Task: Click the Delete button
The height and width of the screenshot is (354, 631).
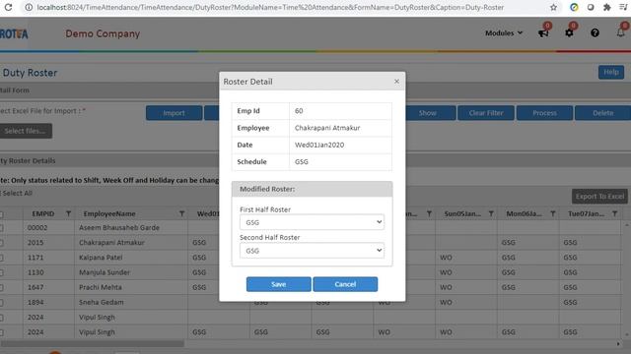Action: click(x=602, y=113)
